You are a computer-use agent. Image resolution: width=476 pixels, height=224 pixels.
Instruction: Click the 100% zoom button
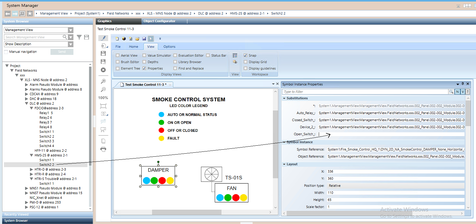103,98
